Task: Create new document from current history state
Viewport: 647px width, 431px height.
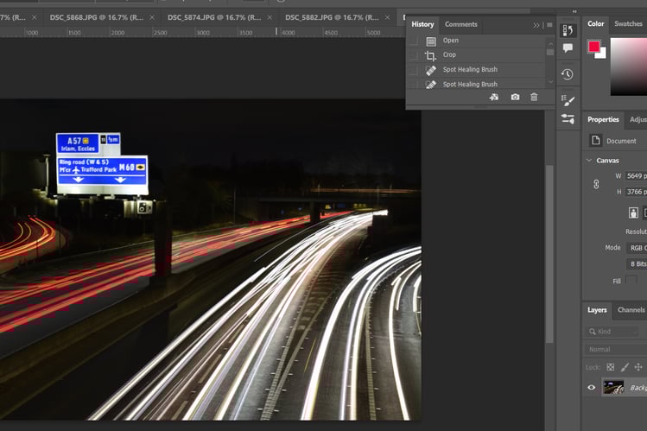Action: coord(494,97)
